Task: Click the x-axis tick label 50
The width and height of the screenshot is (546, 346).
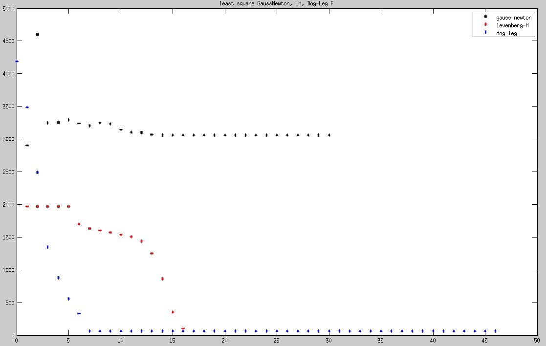Action: [x=537, y=341]
